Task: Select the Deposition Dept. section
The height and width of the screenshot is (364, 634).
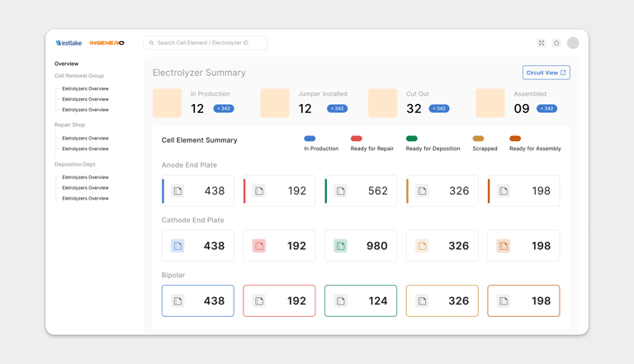Action: tap(76, 164)
